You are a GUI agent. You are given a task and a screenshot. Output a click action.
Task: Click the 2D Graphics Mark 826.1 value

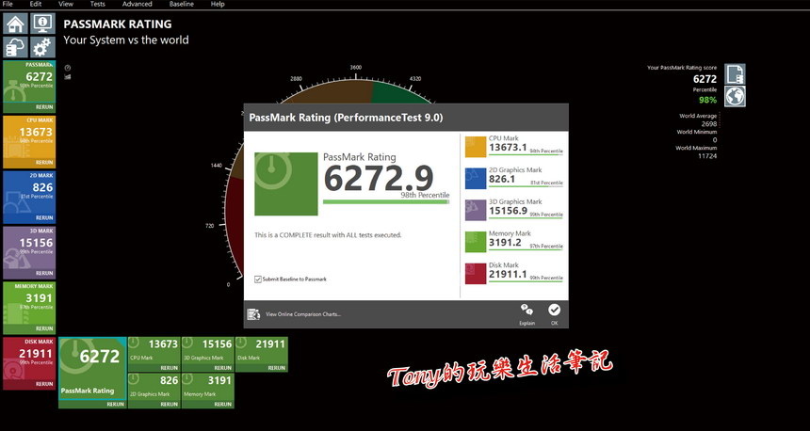(x=502, y=179)
